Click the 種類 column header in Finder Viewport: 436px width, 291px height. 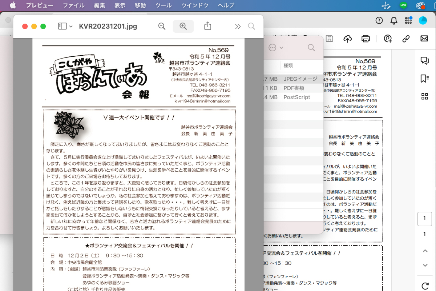(288, 65)
